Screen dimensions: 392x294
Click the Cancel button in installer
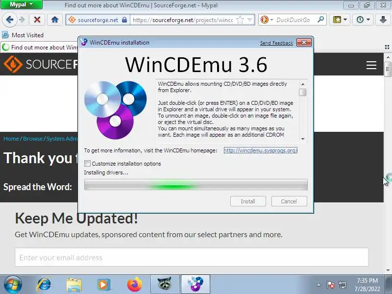click(x=289, y=201)
